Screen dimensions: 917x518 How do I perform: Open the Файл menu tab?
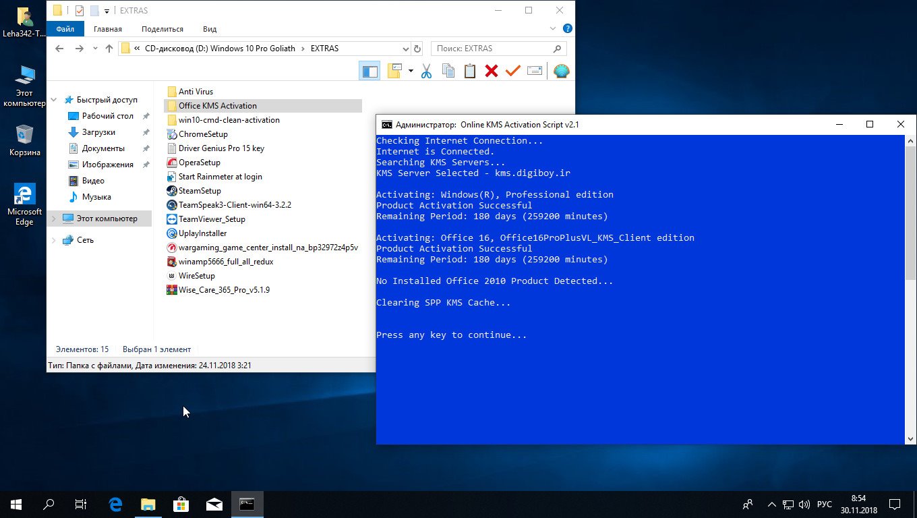[65, 29]
